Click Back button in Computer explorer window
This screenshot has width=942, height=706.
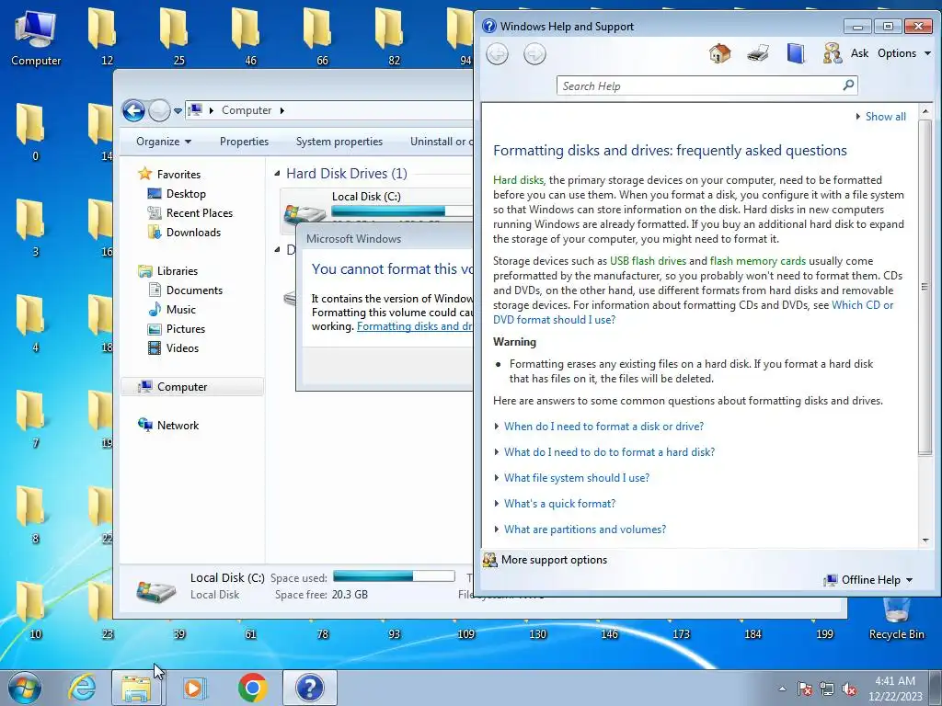pos(133,110)
